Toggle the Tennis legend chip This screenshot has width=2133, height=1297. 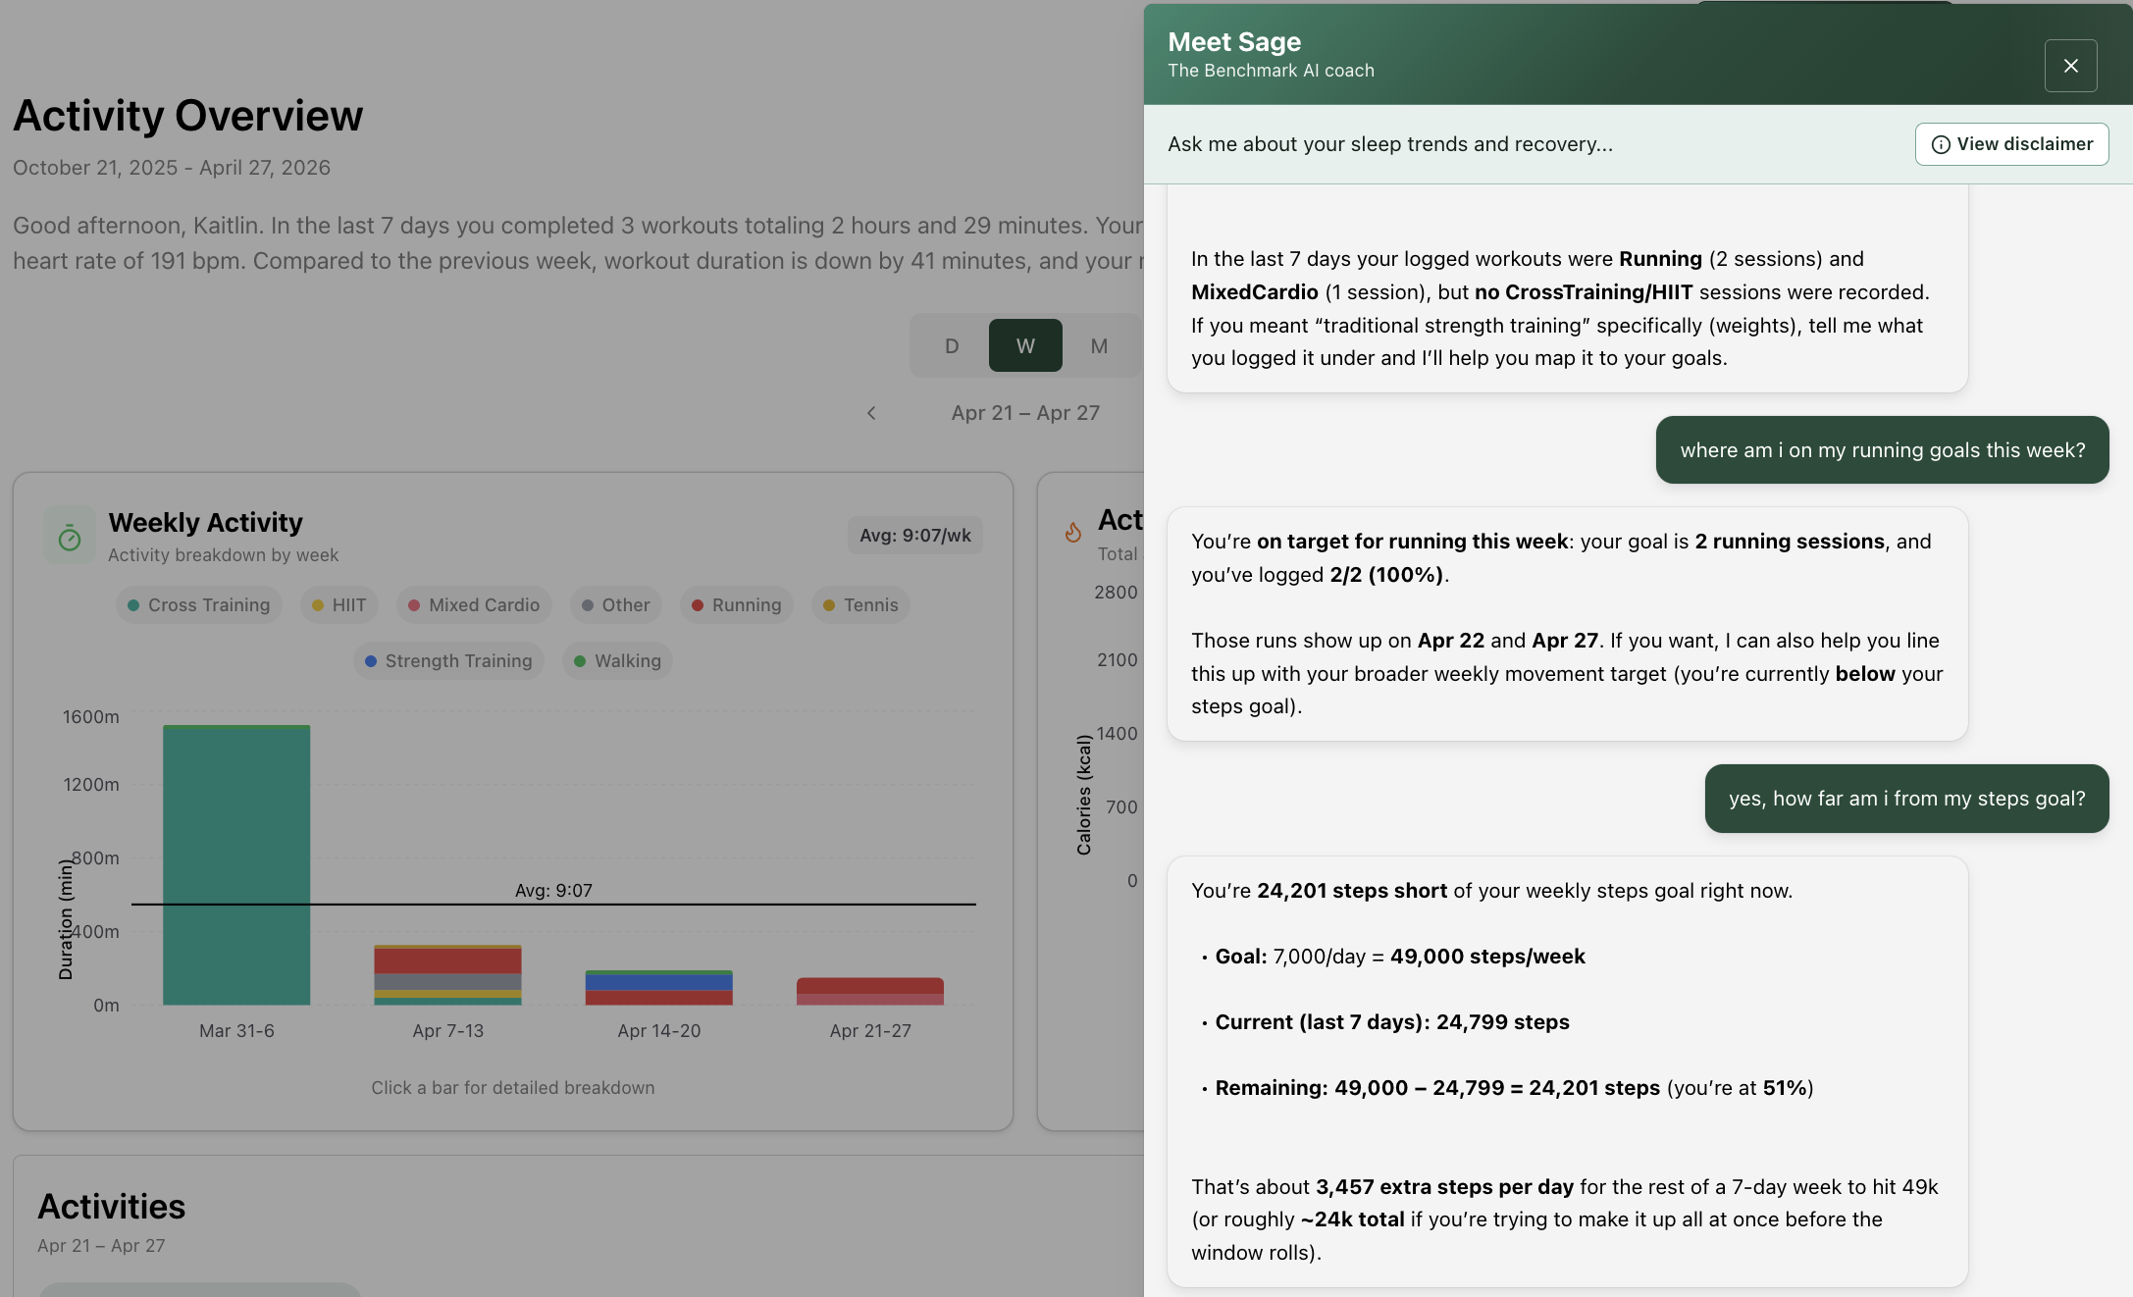pyautogui.click(x=860, y=605)
